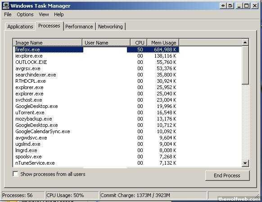Click the double-arrow button in title bar

point(223,6)
